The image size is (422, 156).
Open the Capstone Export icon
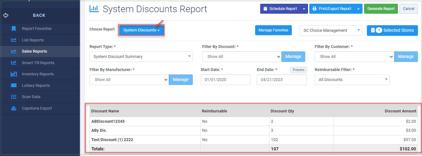click(13, 108)
